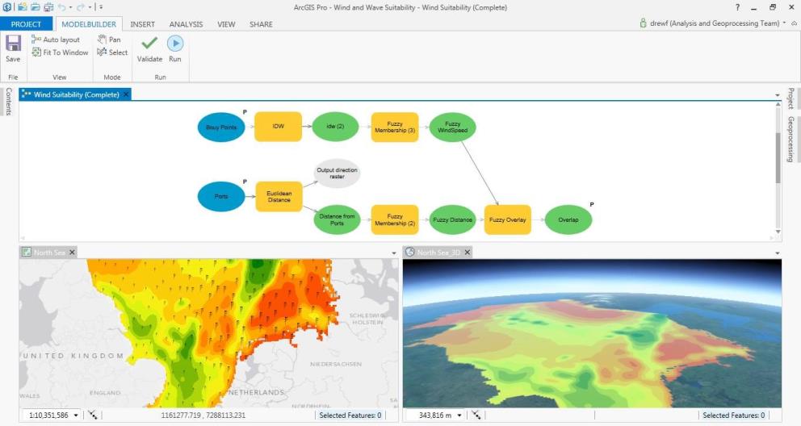Viewport: 801px width, 426px height.
Task: Click the model view vertical scrollbar thumb
Action: (x=778, y=157)
